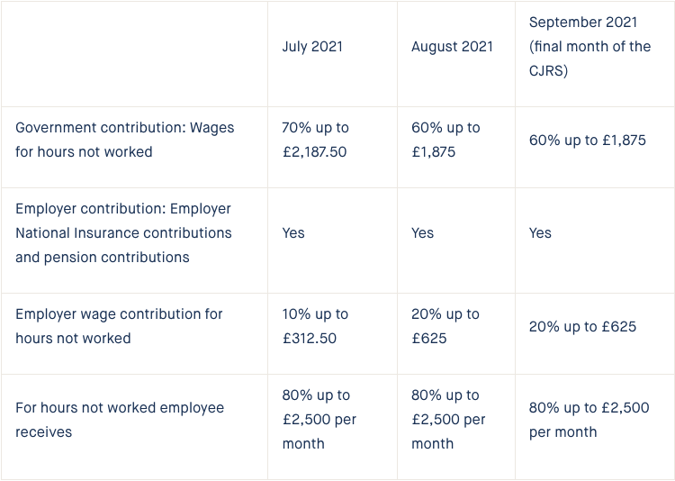Click the empty top-left table cell
675x481 pixels.
(x=134, y=53)
